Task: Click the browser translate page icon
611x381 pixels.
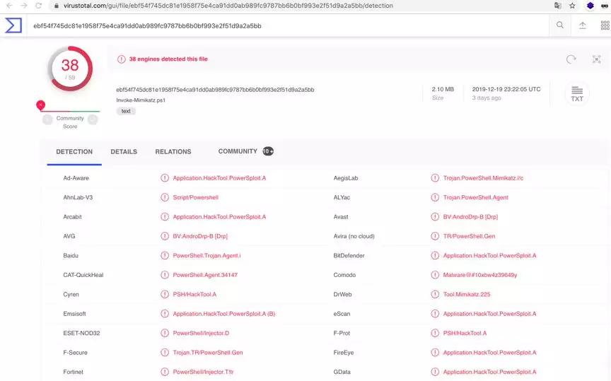Action: coord(557,6)
